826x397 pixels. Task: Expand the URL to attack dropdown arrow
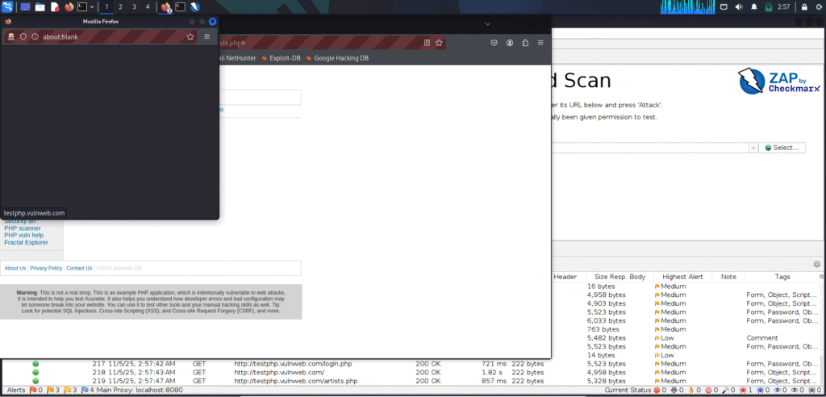point(753,148)
